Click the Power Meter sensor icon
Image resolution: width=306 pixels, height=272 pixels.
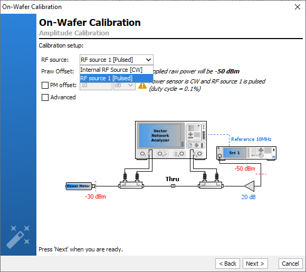[80, 186]
